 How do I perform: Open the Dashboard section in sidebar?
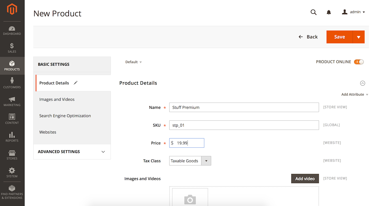pyautogui.click(x=12, y=31)
